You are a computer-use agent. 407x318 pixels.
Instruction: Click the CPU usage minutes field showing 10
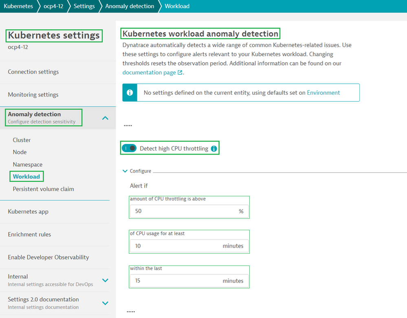[189, 246]
